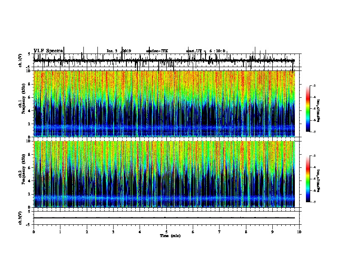337x260 pixels.
Task: Click the ch.1 Frequency (kHz) axis label
Action: [22, 99]
